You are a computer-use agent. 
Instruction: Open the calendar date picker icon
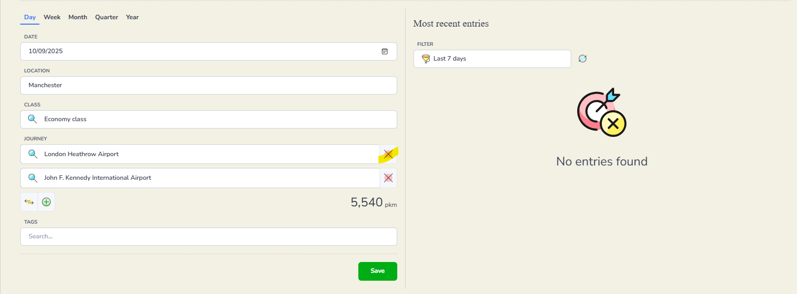[x=384, y=51]
